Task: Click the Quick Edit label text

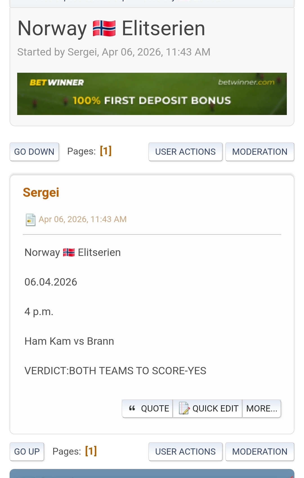Action: pos(215,408)
